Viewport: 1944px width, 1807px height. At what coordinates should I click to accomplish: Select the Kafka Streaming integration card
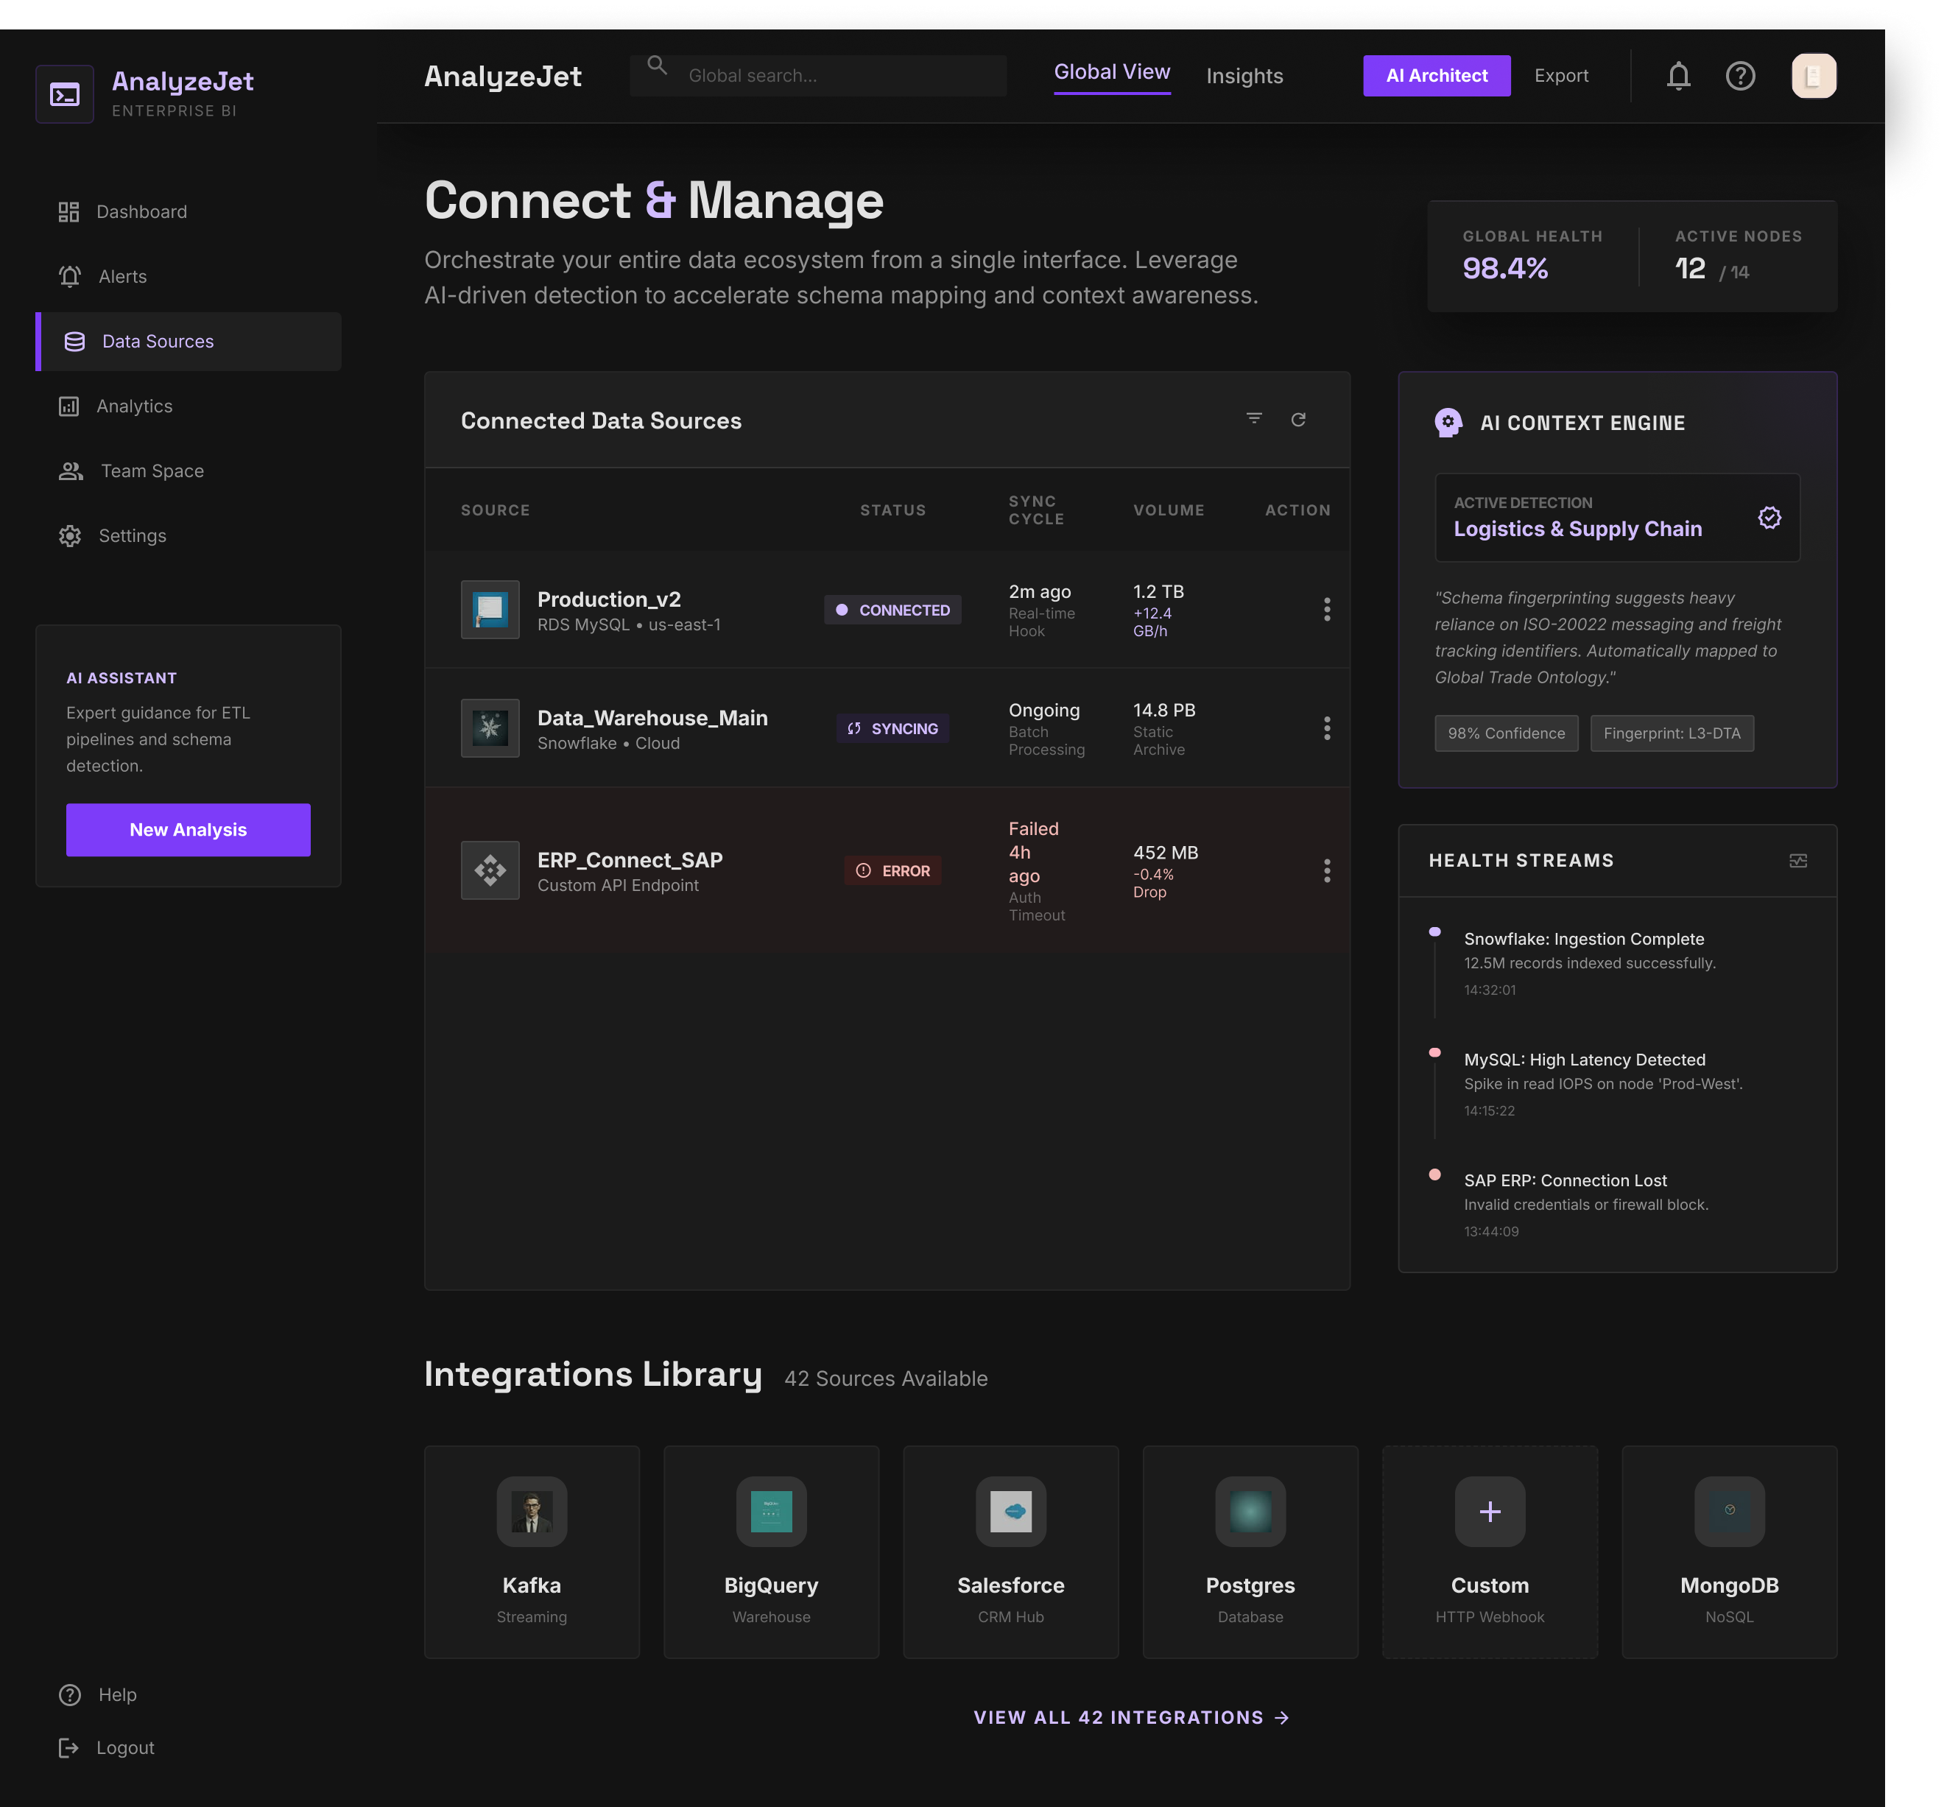point(532,1551)
